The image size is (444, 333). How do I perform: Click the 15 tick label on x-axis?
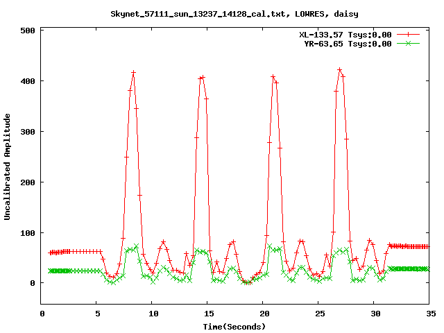pos(209,314)
